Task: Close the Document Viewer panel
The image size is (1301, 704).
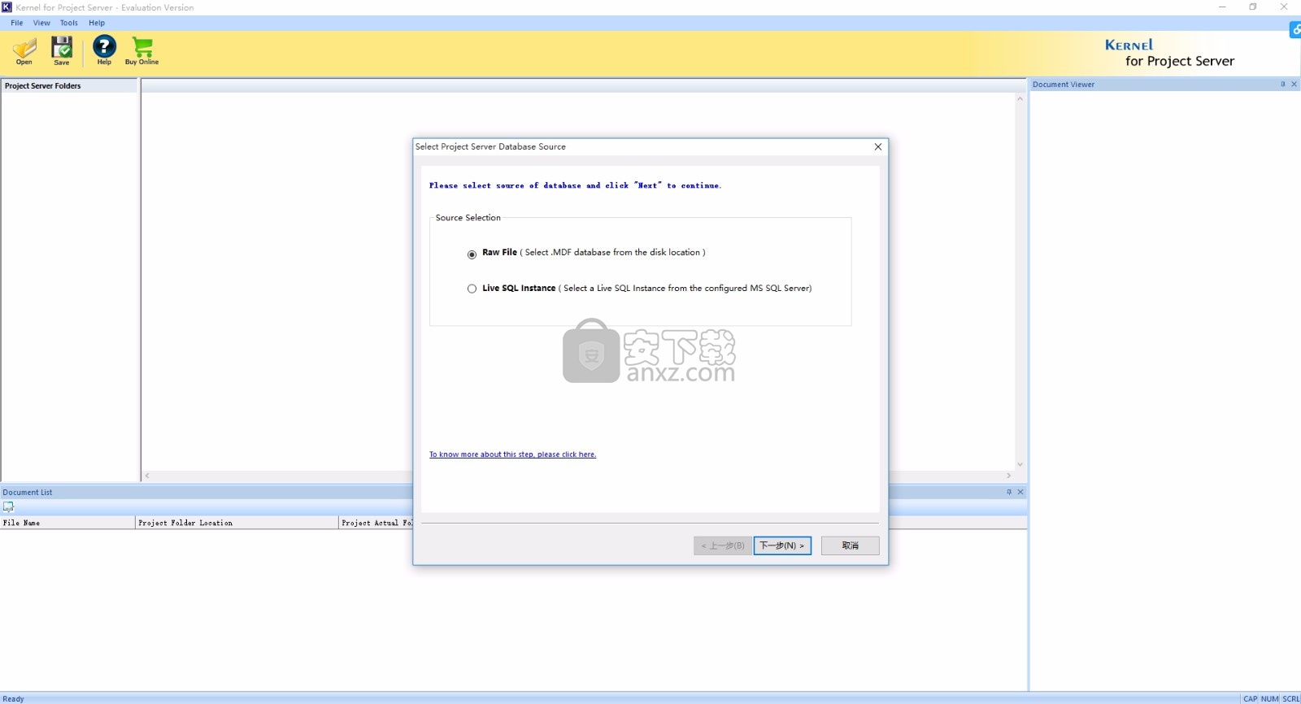Action: pyautogui.click(x=1294, y=85)
